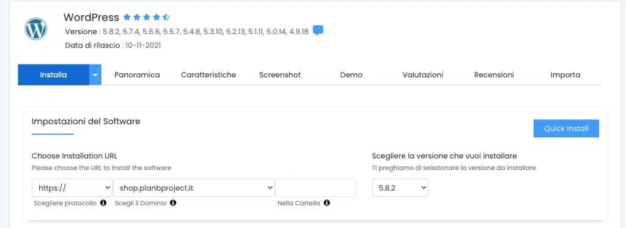
Task: Click info icon next to Scegliere protocollo
Action: (103, 203)
